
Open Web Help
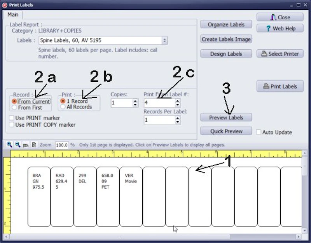click(x=280, y=28)
